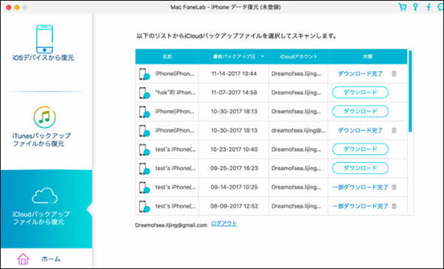Image resolution: width=444 pixels, height=269 pixels.
Task: Select date cell 11-14-2017 13:44
Action: coord(234,74)
